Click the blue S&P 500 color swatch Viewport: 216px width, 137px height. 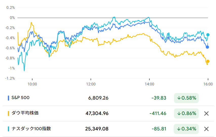click(9, 98)
